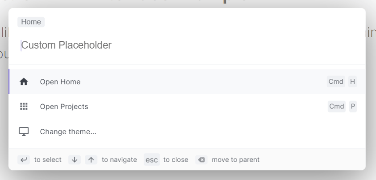Click the 'move to parent' footer hint
The width and height of the screenshot is (376, 180).
coord(236,160)
